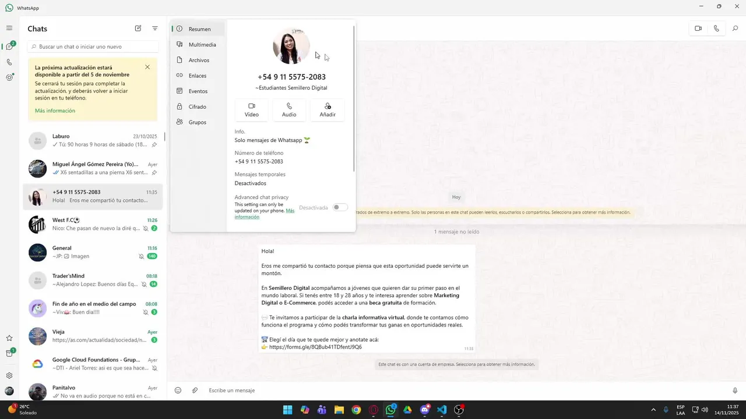Select the Resumen tab
The width and height of the screenshot is (746, 419).
(x=198, y=29)
